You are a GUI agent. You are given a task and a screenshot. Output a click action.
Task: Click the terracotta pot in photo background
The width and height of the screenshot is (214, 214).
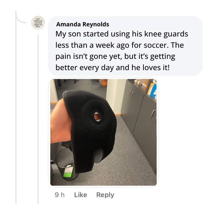[104, 83]
